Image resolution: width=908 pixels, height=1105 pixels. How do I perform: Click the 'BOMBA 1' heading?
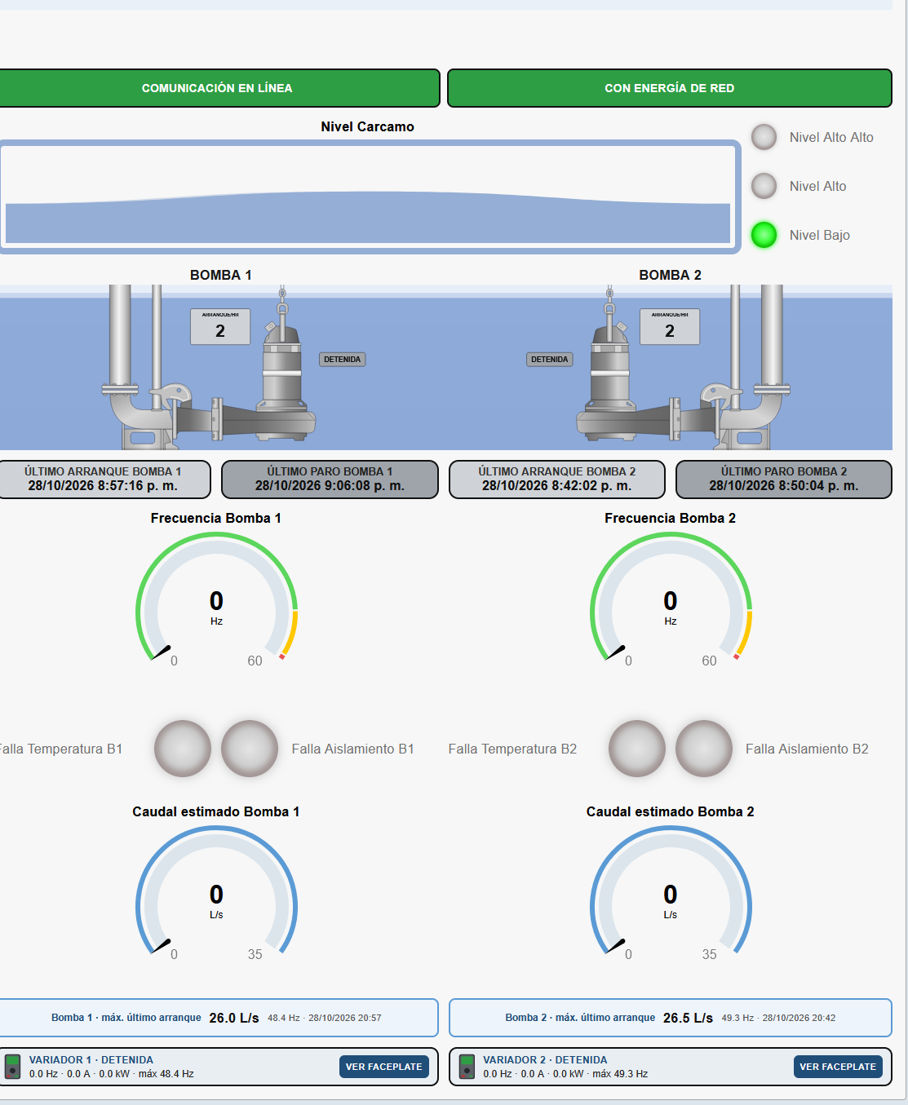221,275
